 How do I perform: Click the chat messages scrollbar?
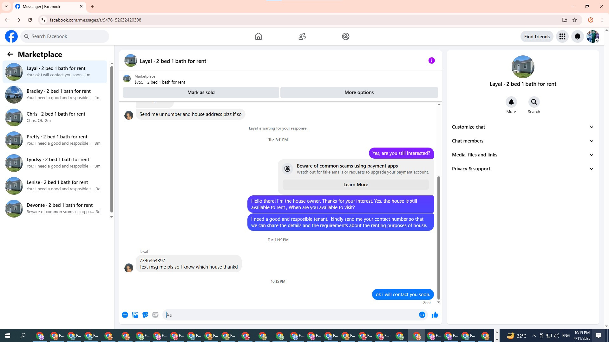pos(439,237)
